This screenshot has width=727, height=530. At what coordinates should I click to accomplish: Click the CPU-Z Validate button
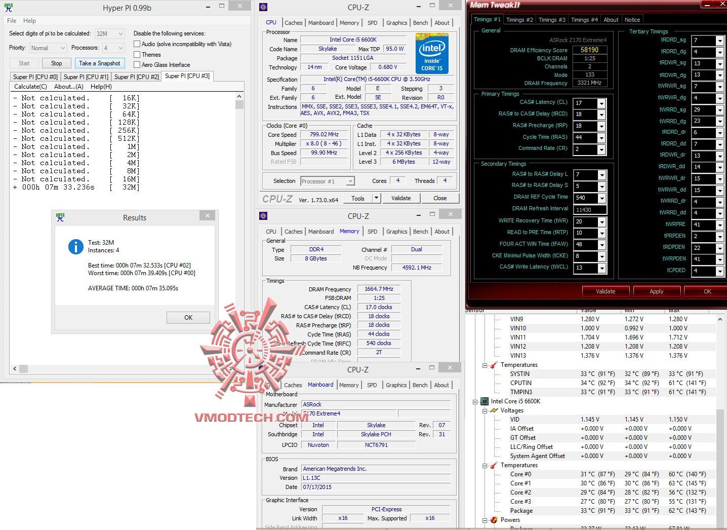(x=401, y=198)
